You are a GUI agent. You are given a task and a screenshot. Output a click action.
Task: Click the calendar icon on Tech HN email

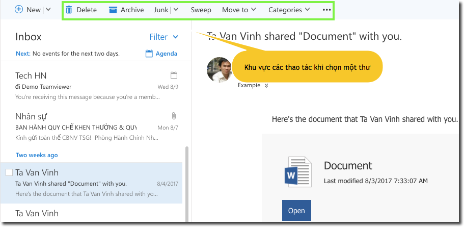174,75
